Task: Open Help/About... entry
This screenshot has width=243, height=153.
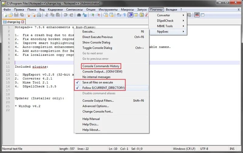Action: coord(111,130)
